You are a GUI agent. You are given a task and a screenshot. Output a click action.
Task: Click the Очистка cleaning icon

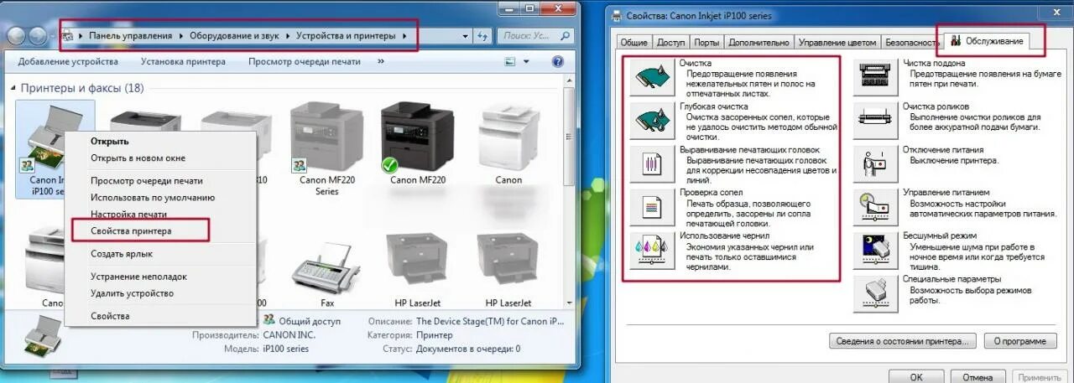tap(652, 78)
